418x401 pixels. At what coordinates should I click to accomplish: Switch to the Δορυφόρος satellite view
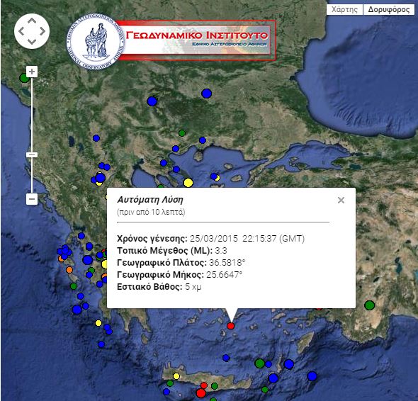coord(389,10)
